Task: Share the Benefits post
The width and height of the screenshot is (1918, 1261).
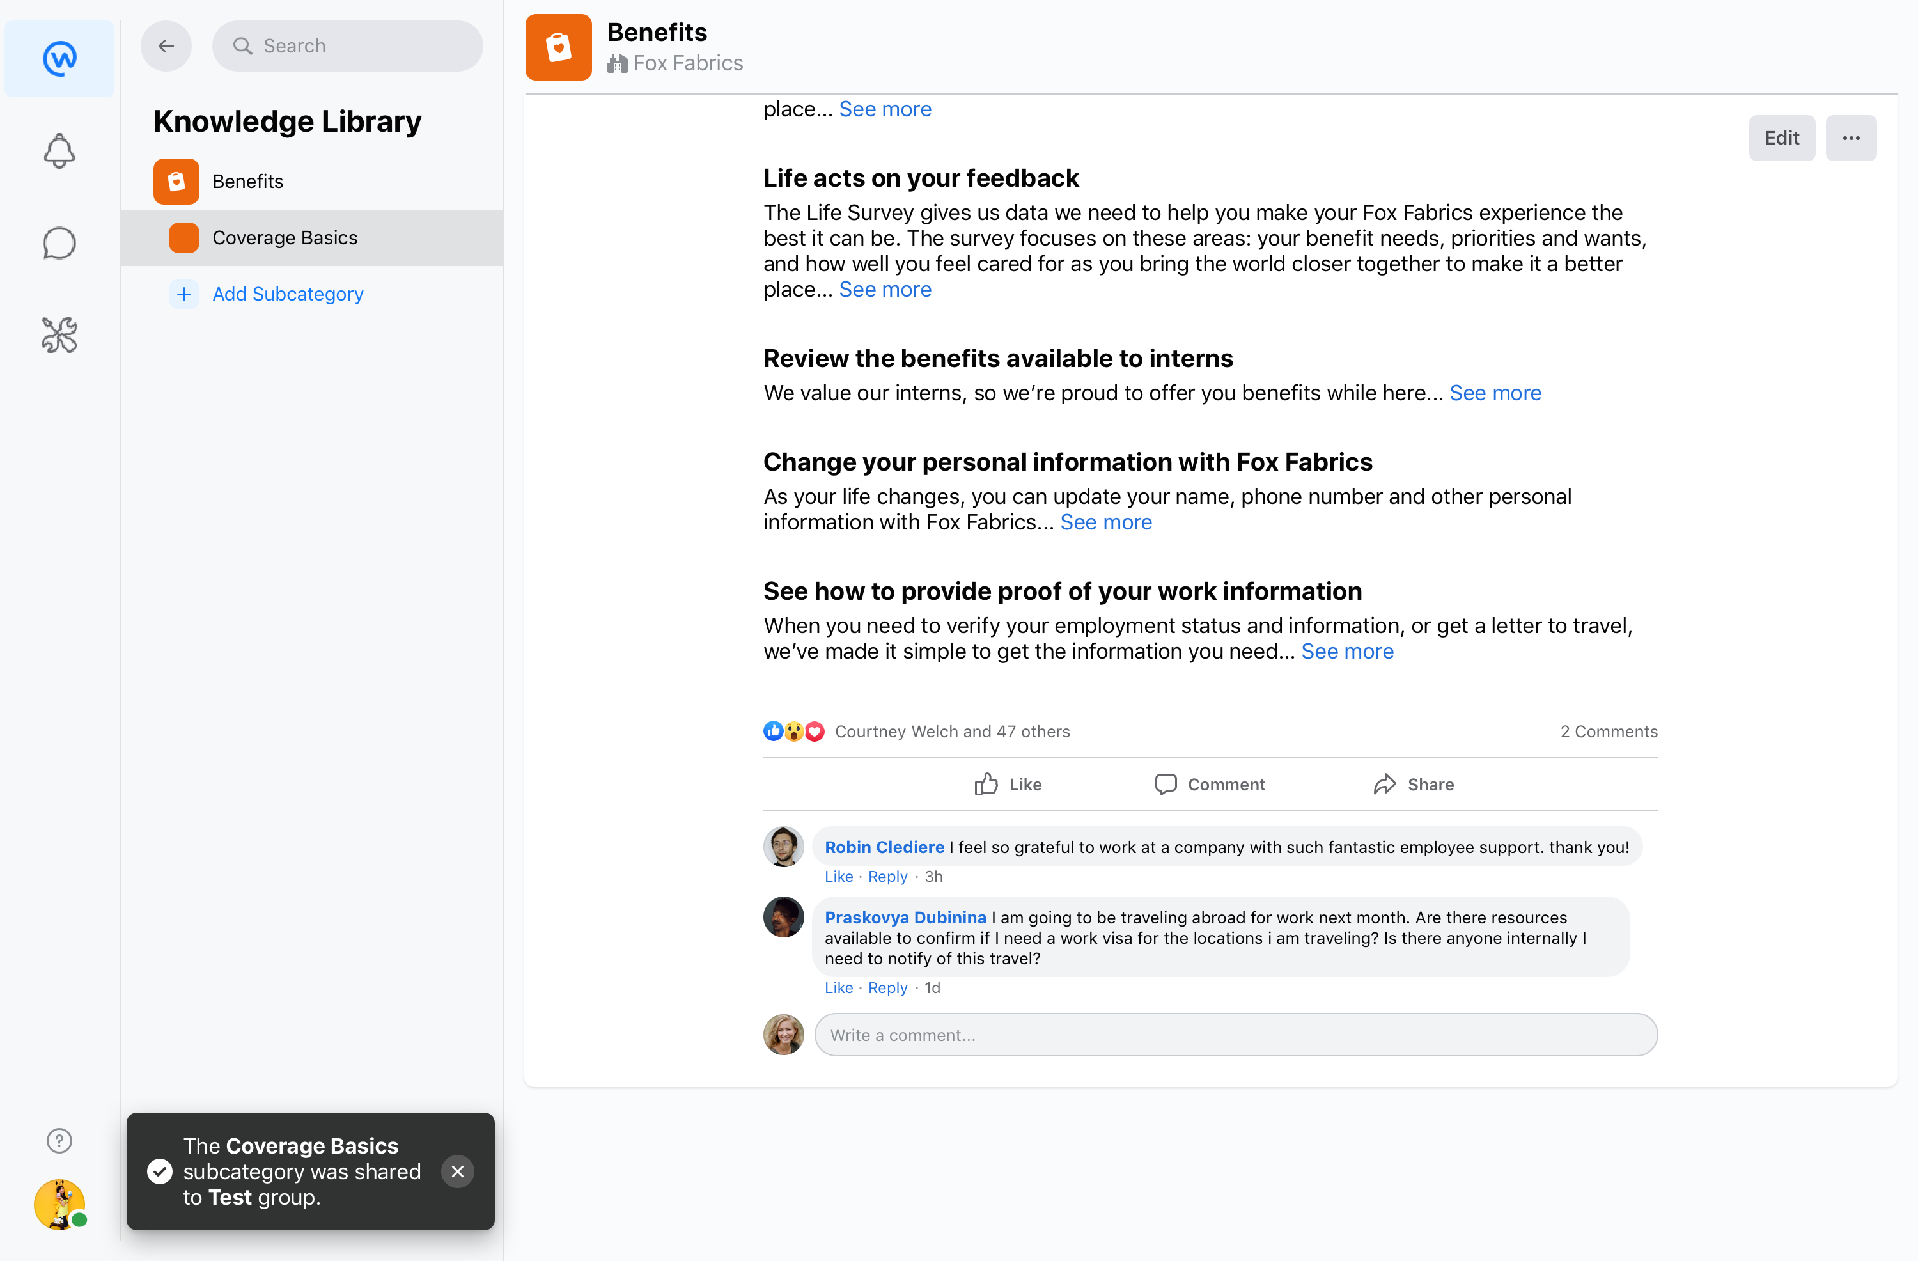Action: click(x=1414, y=785)
